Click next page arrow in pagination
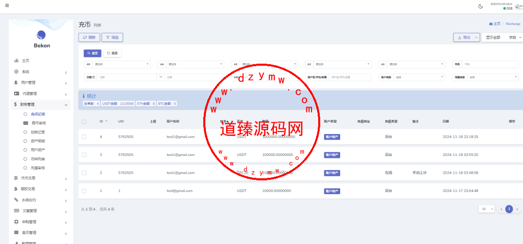 coord(517,209)
